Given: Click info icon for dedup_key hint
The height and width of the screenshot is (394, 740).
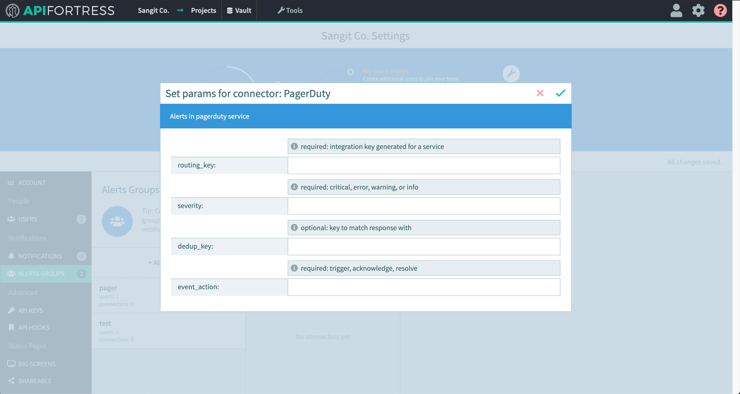Looking at the screenshot, I should (294, 227).
